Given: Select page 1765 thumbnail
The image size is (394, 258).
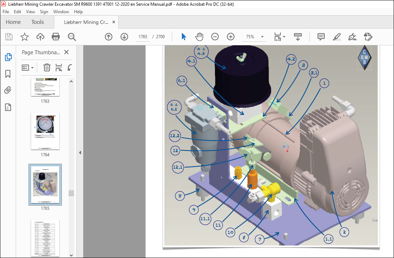Looking at the screenshot, I should click(x=45, y=184).
